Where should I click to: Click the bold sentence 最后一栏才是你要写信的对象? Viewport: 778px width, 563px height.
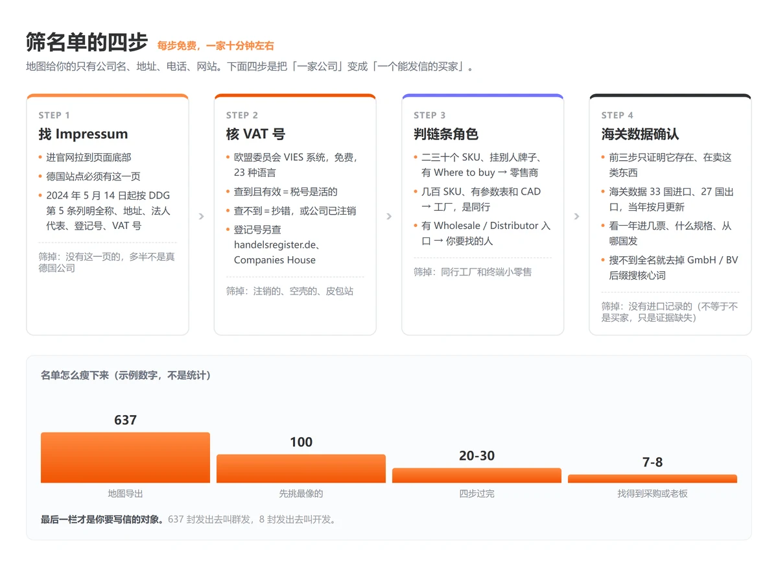tap(102, 520)
